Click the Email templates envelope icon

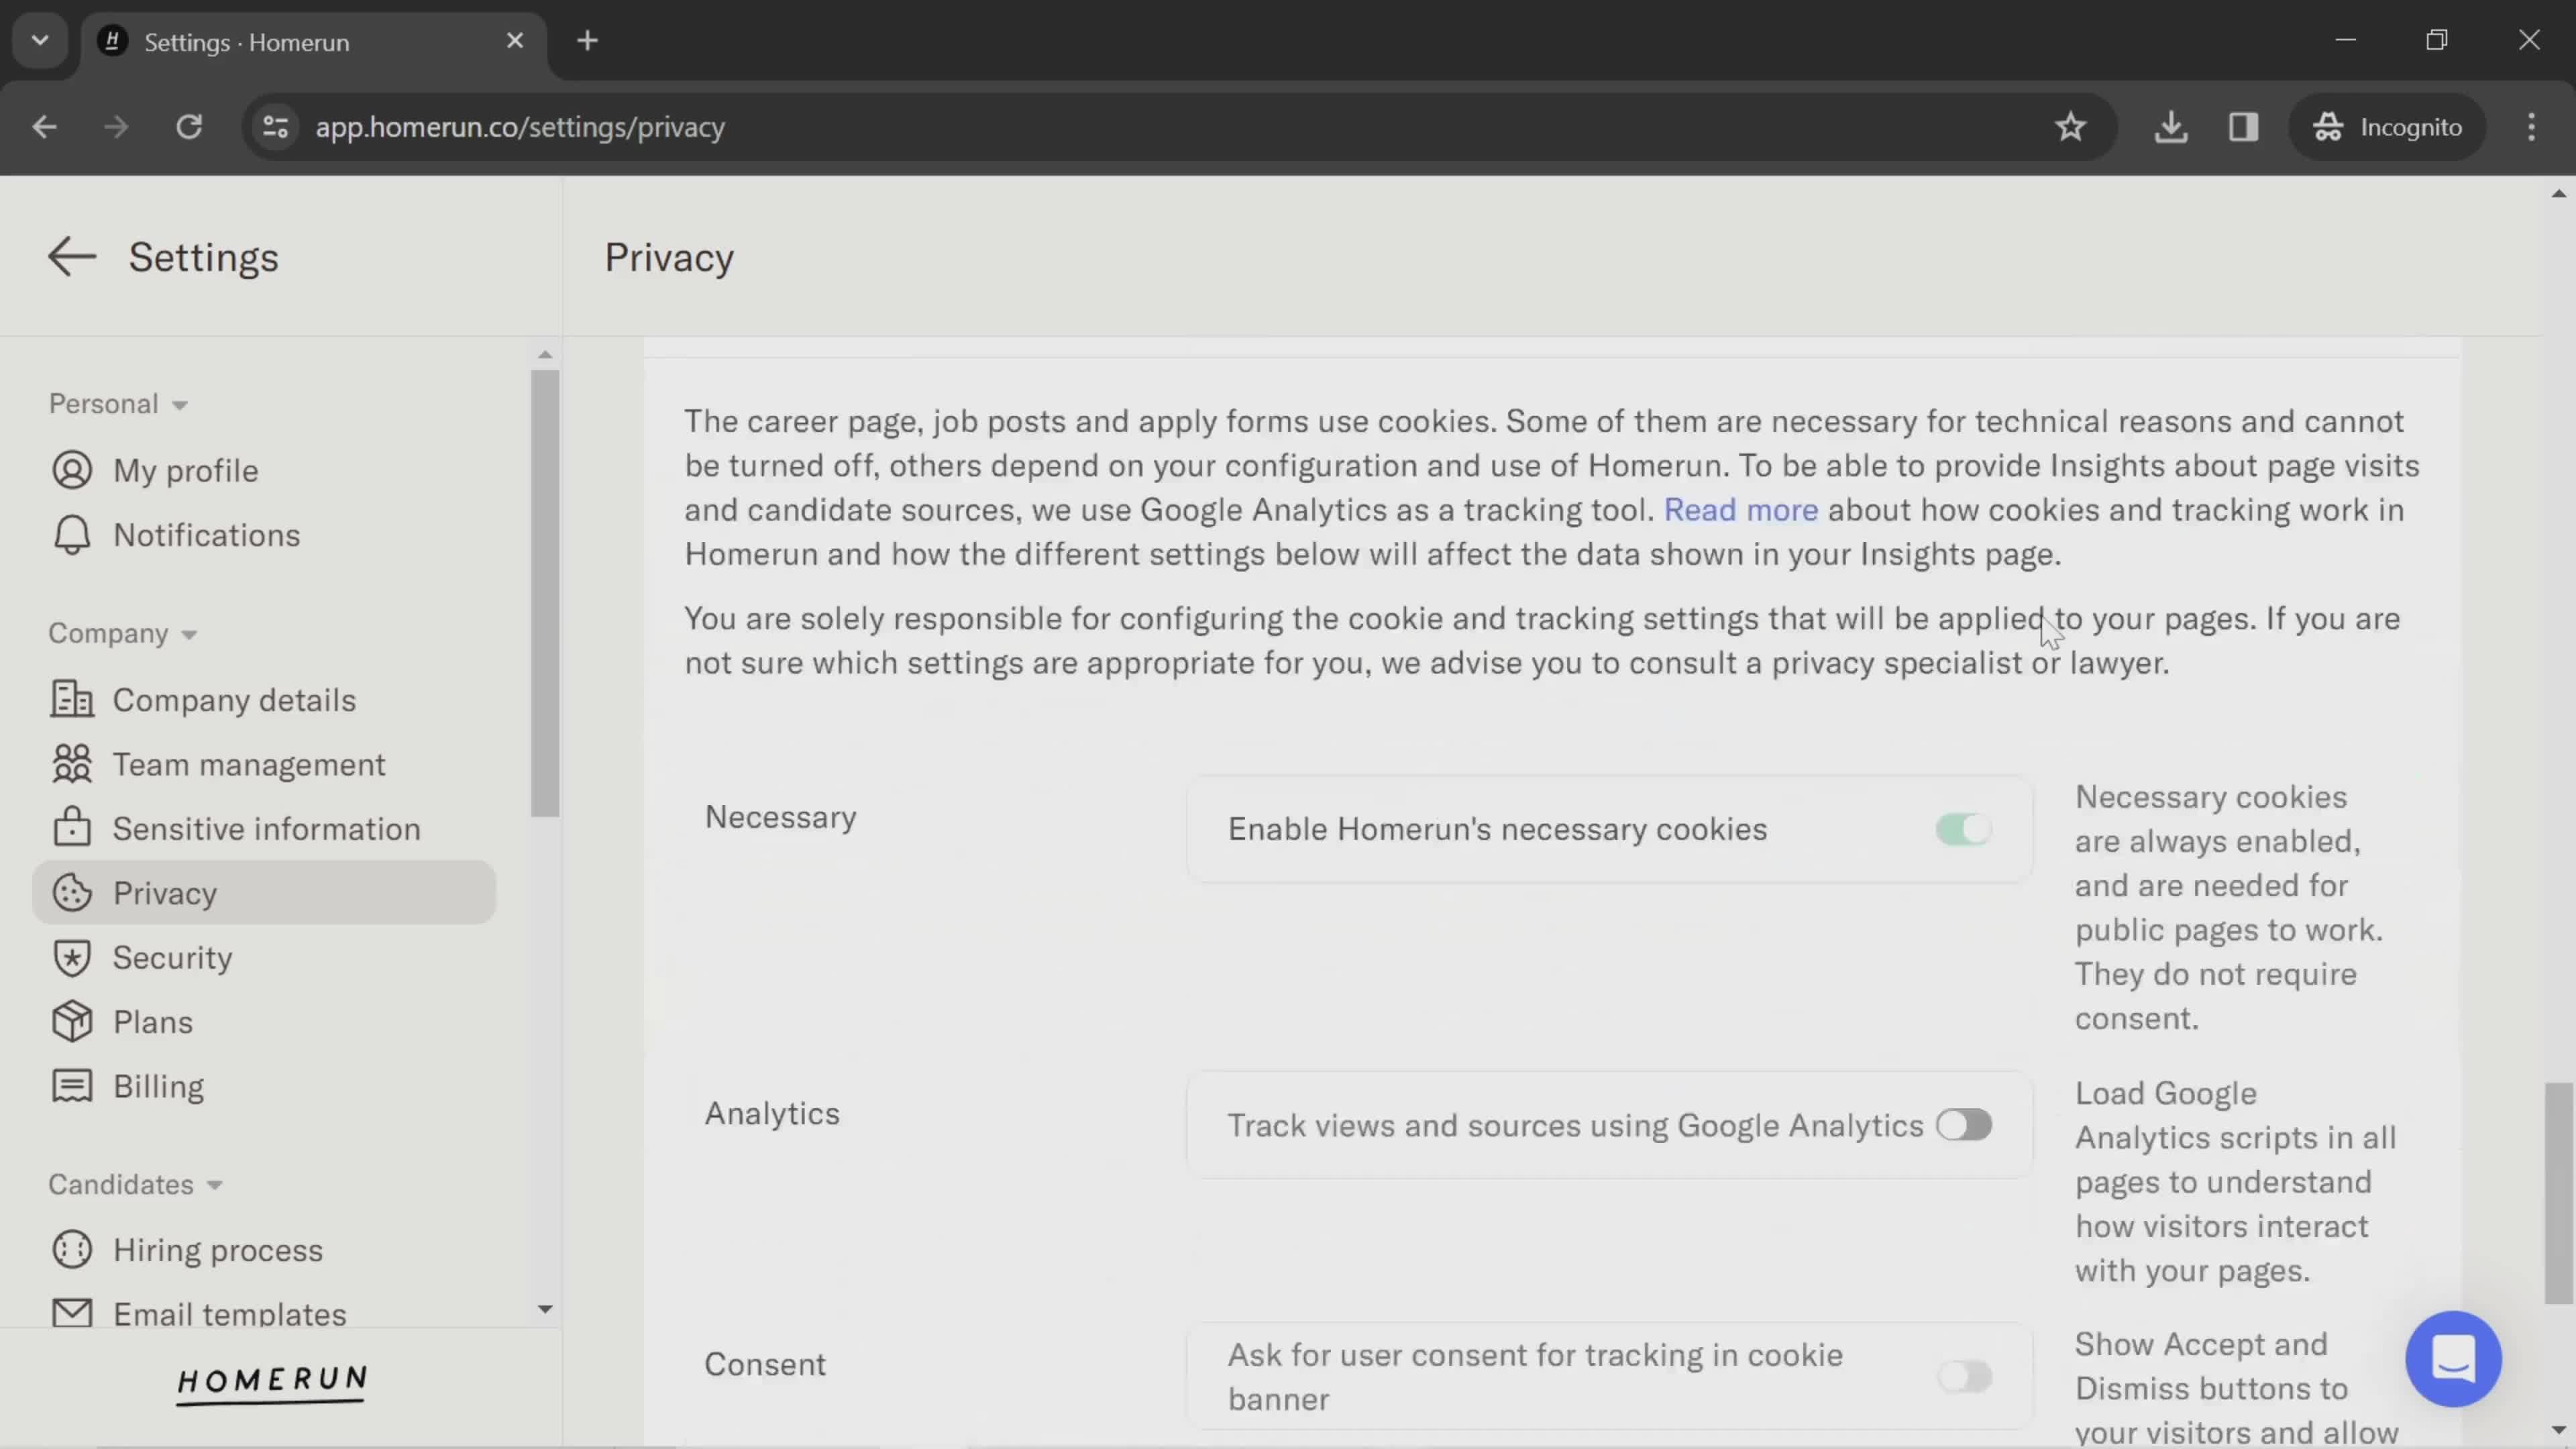[x=72, y=1313]
